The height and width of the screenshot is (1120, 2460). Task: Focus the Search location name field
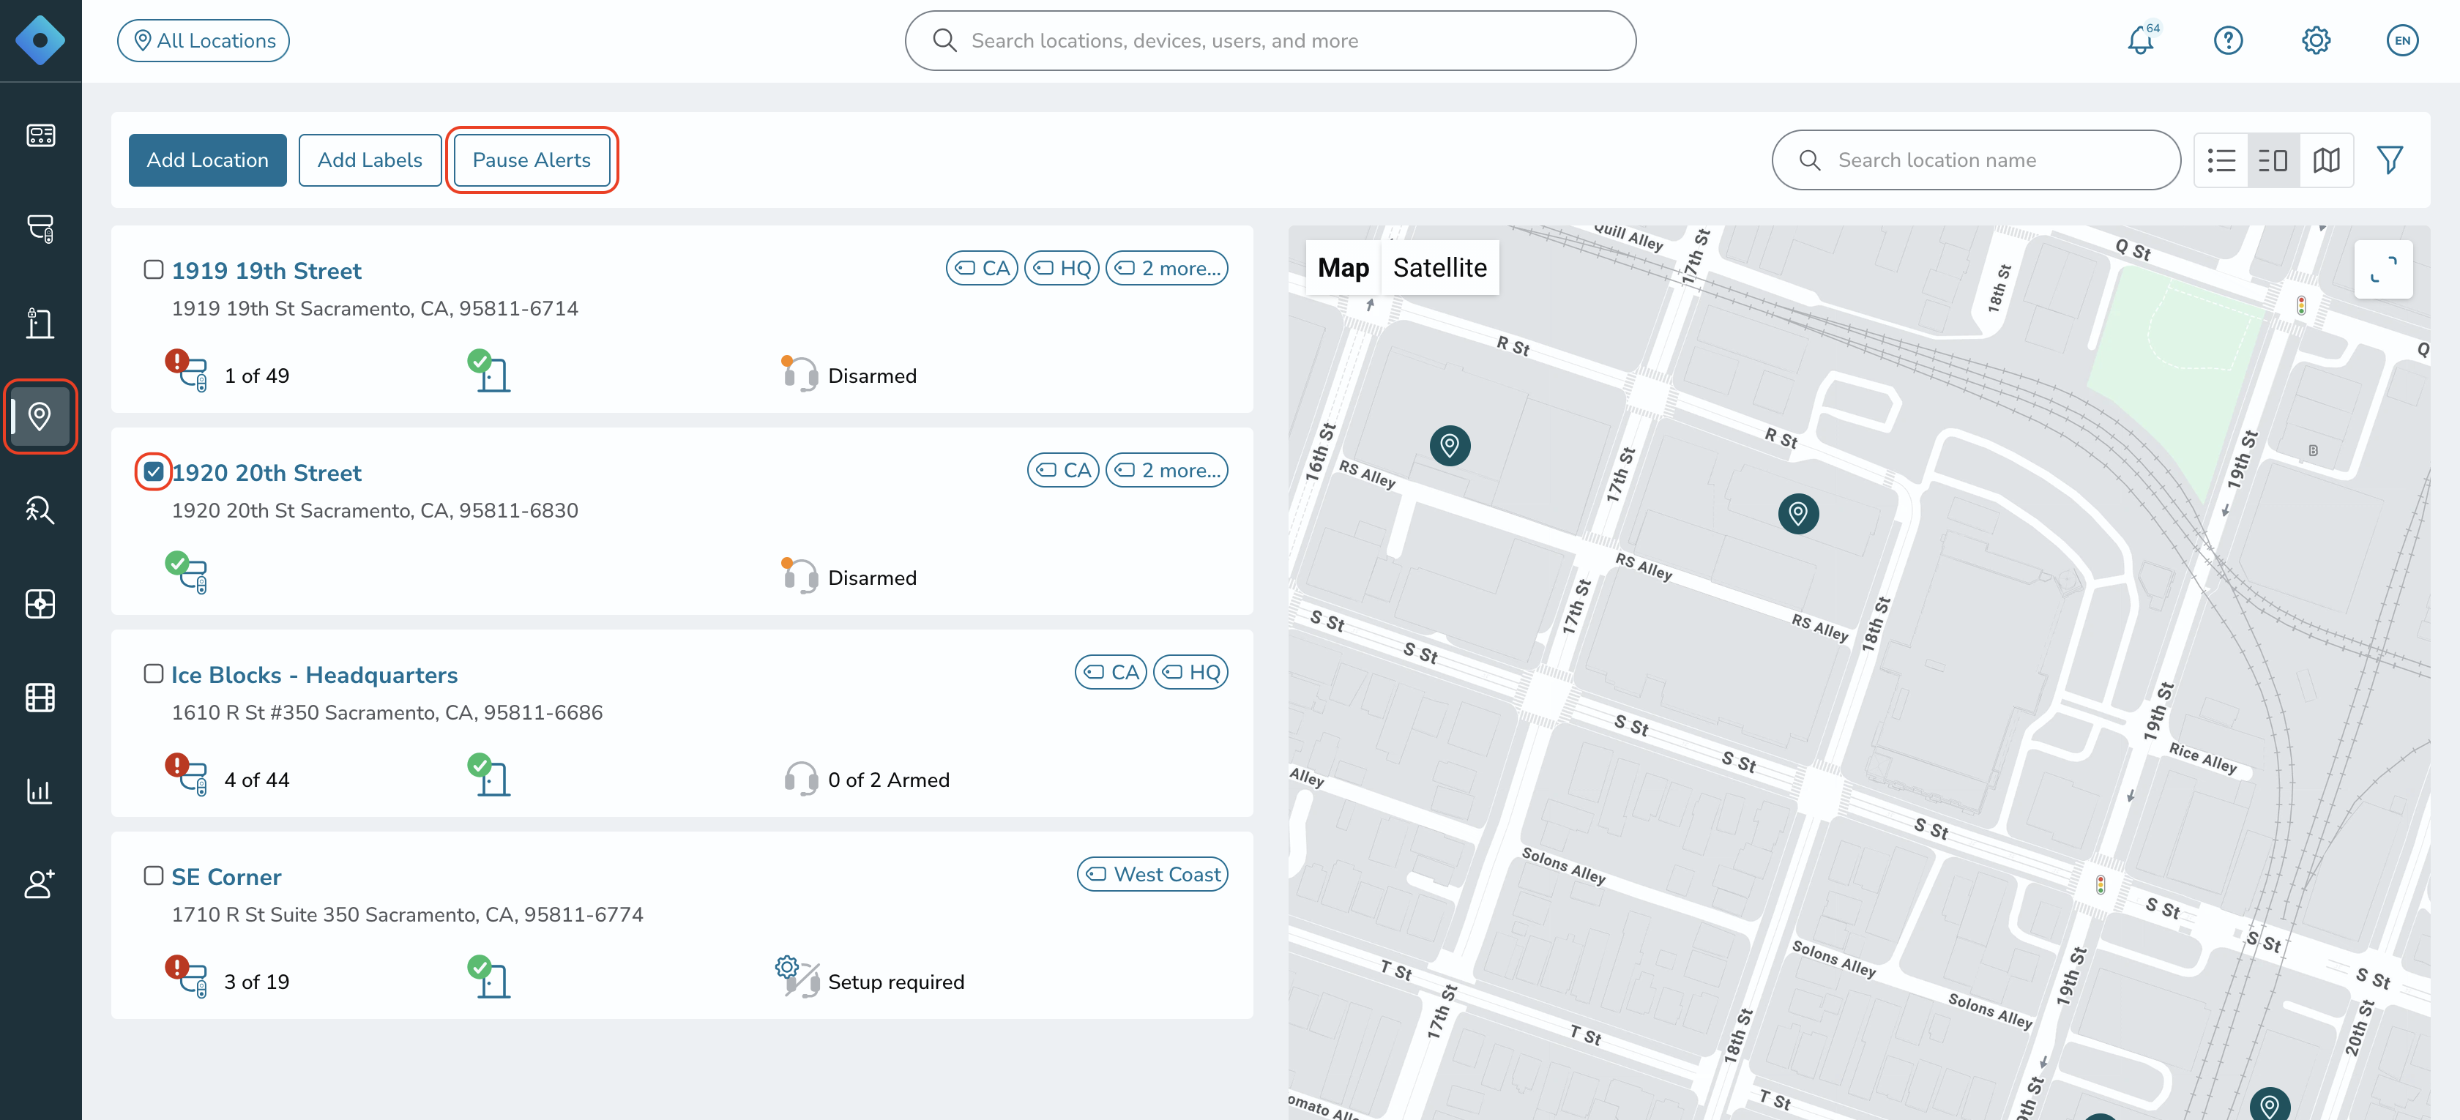click(x=1976, y=160)
